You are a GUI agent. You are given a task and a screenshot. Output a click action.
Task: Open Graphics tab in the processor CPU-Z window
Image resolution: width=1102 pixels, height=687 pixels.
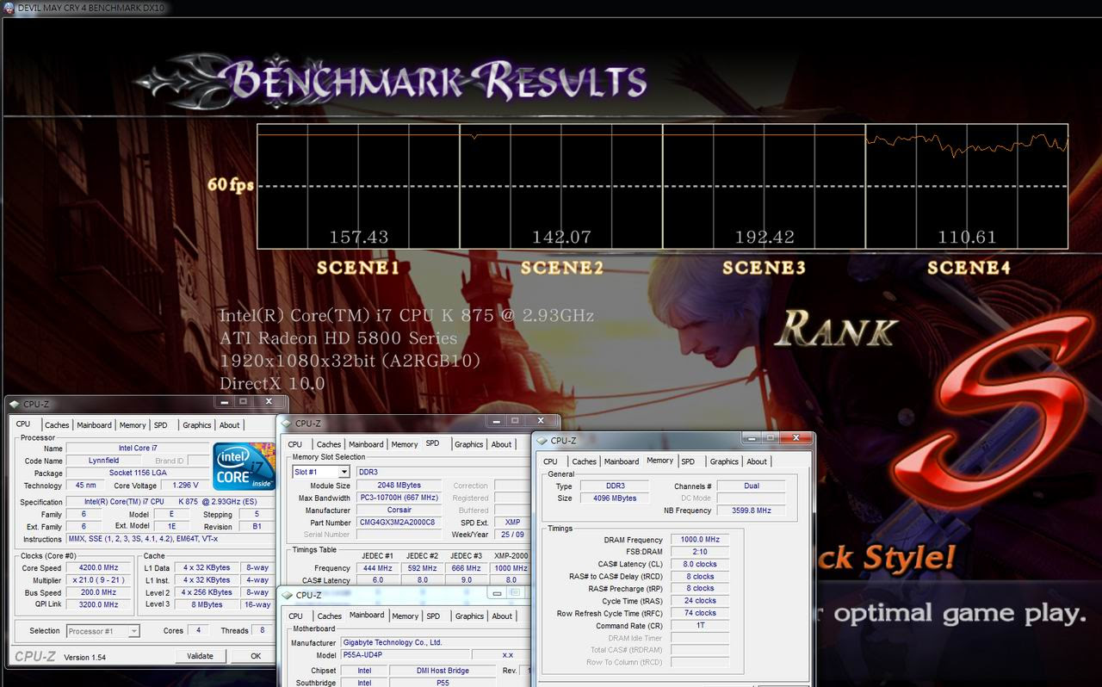click(x=196, y=425)
